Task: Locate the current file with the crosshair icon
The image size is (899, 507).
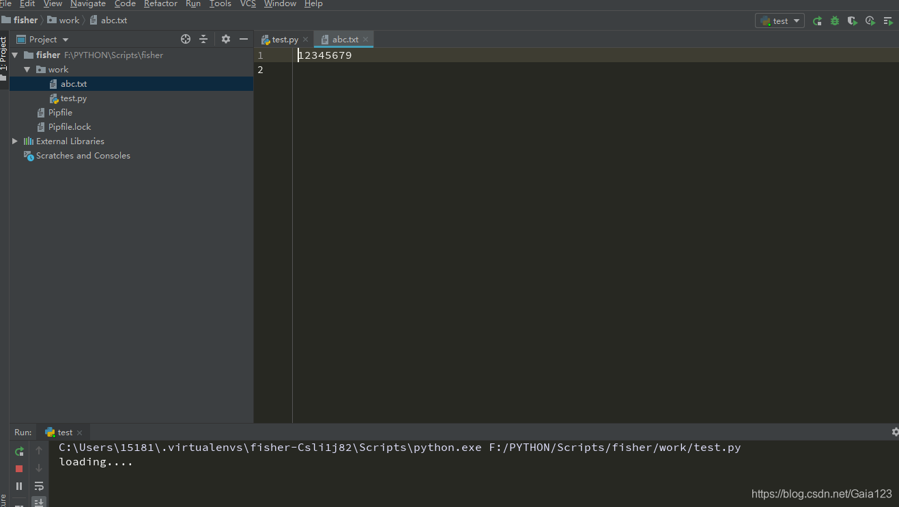Action: click(x=186, y=40)
